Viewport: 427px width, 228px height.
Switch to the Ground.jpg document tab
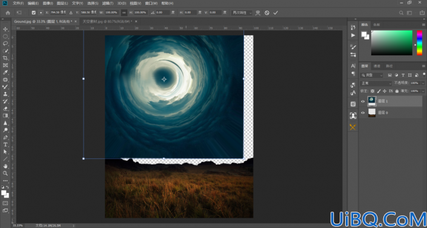pos(43,22)
